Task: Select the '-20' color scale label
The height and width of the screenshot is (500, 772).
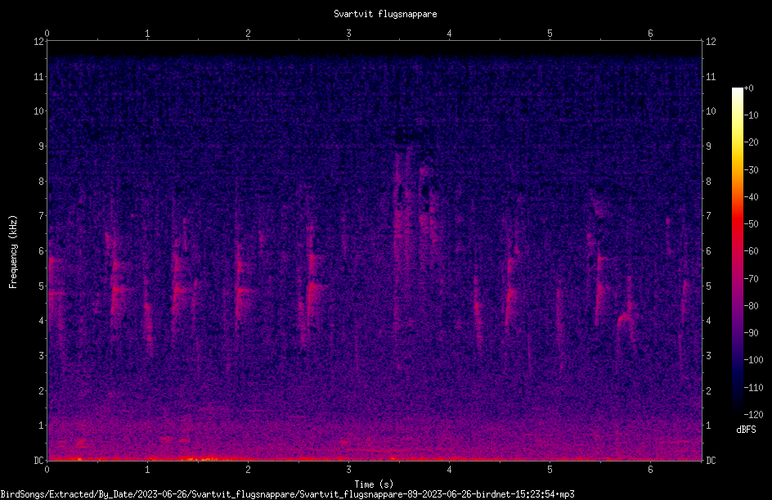Action: coord(751,142)
